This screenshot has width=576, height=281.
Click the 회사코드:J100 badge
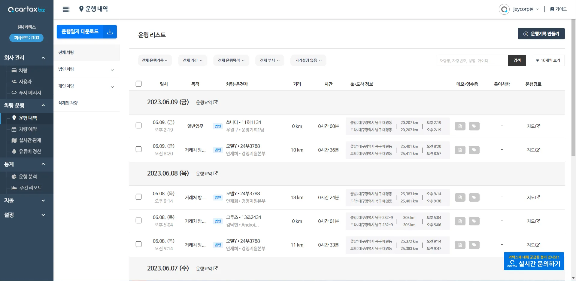click(x=26, y=38)
